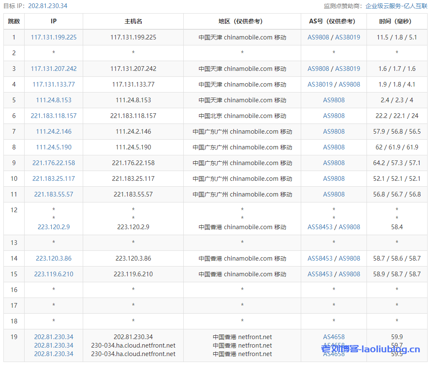Click AS9808 link in hop 6 row

[x=334, y=116]
